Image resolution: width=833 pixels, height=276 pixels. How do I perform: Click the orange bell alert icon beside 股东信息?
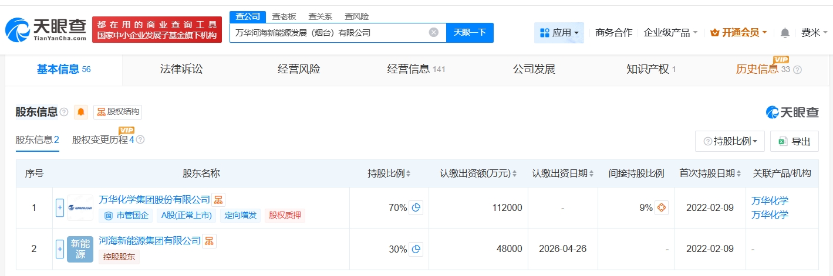[81, 112]
